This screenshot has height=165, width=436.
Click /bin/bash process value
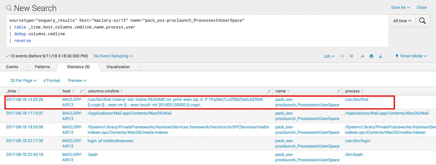click(354, 155)
